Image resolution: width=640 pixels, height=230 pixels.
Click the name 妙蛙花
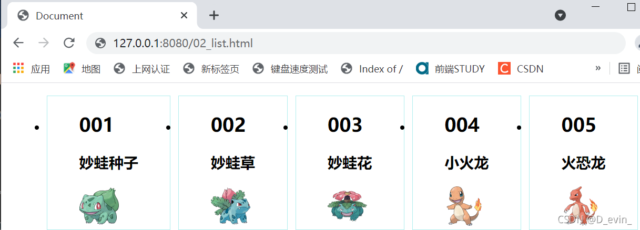click(350, 163)
